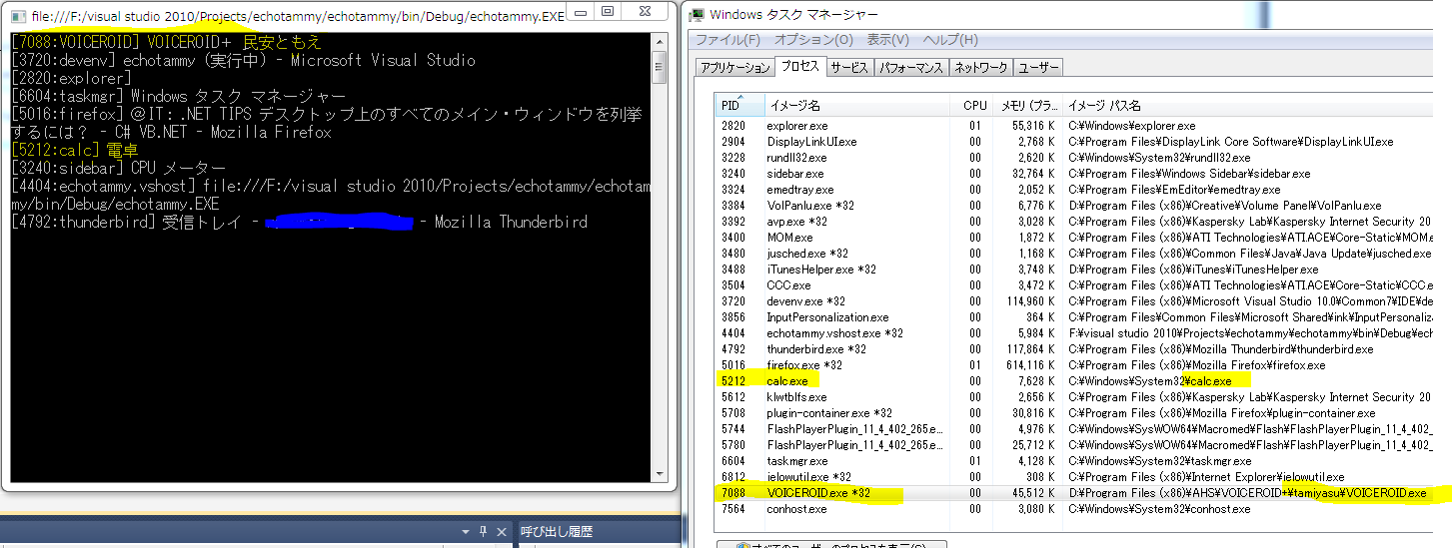Select the sidebar.exe process row
The image size is (1452, 548).
pyautogui.click(x=1083, y=174)
